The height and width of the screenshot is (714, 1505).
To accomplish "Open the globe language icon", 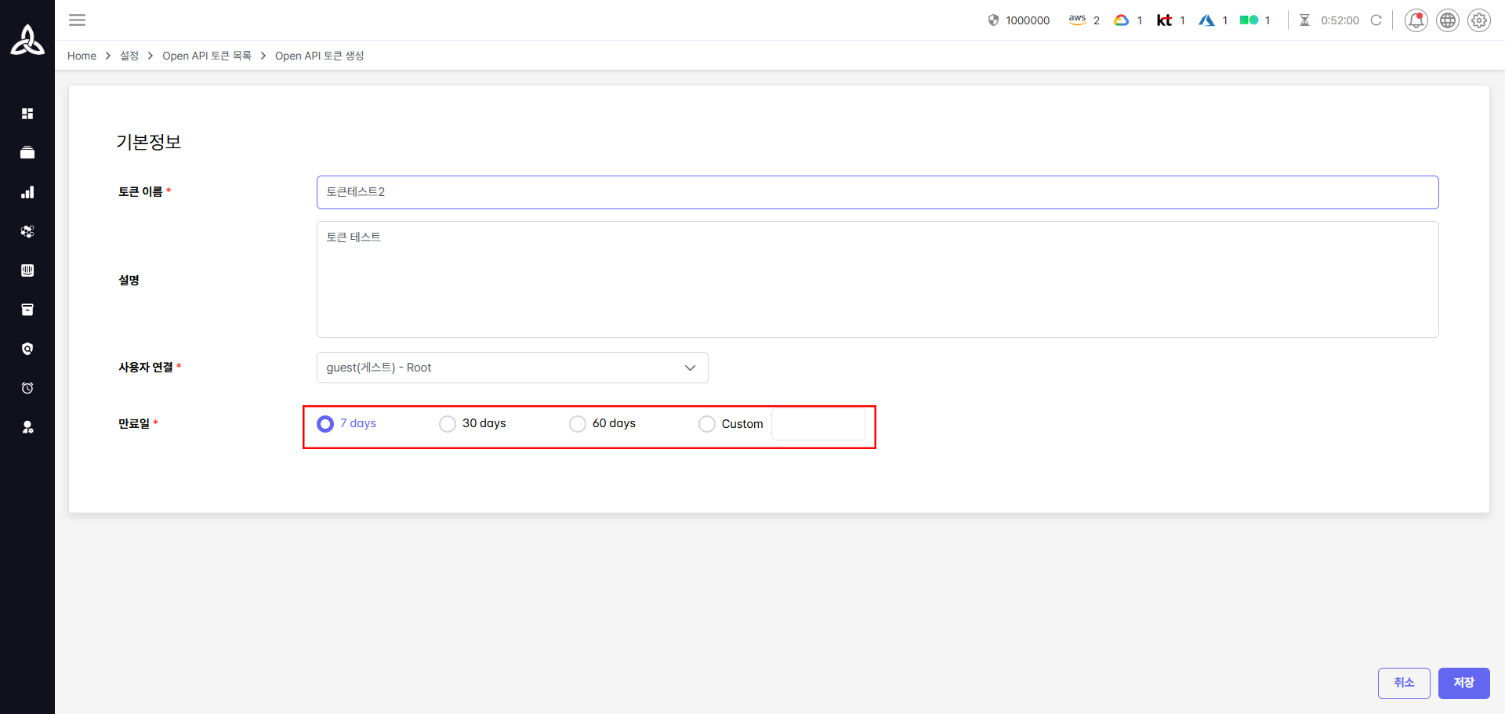I will point(1448,20).
